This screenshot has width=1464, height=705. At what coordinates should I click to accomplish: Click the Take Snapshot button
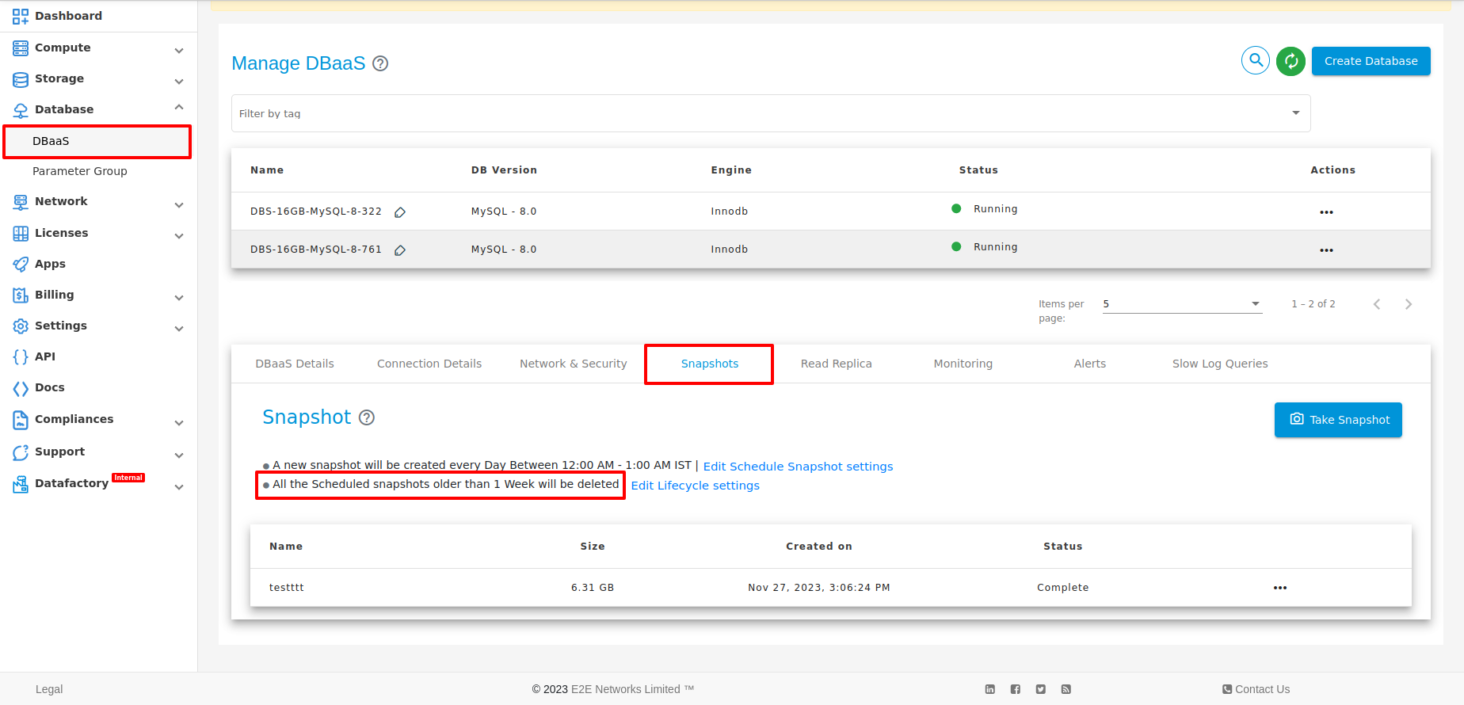click(x=1338, y=420)
